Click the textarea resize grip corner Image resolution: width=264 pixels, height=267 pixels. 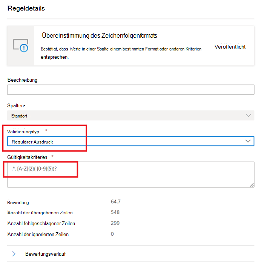coord(252,185)
